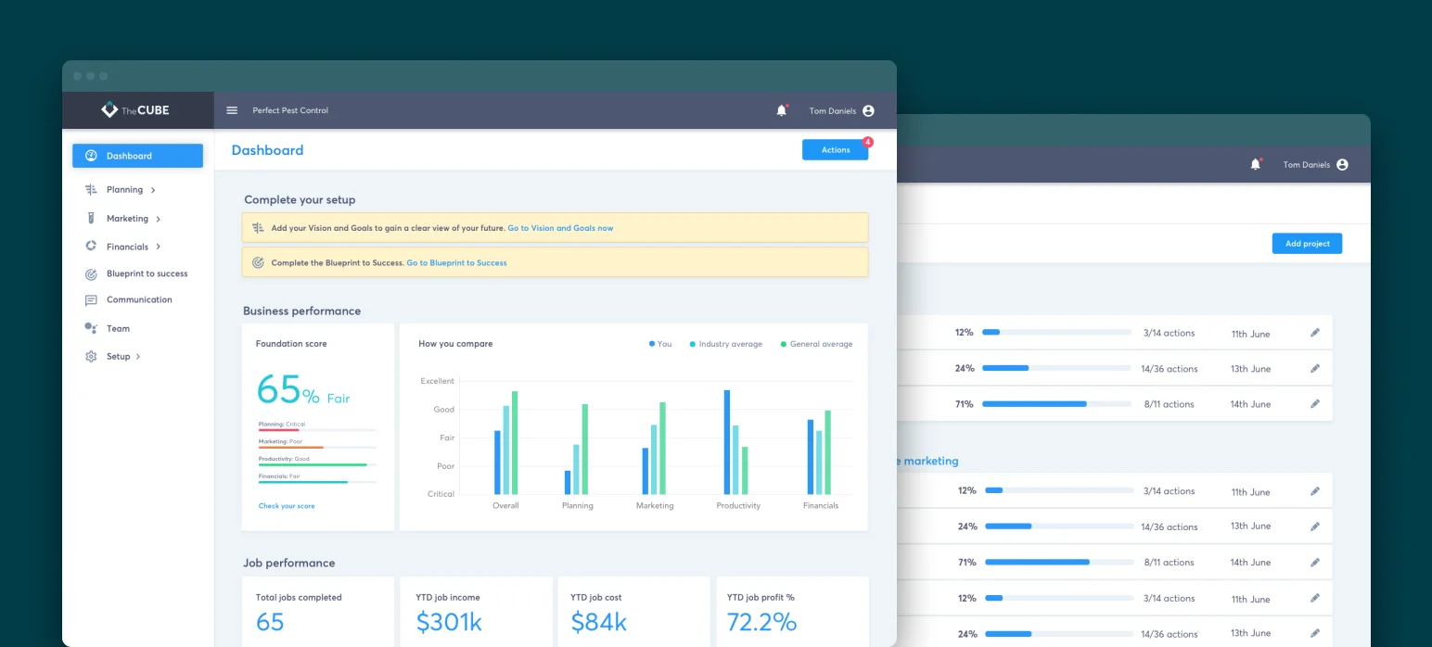Screen dimensions: 1432x647
Task: Click the Perfect Pest Control company name
Action: point(290,110)
